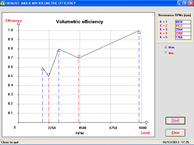The height and width of the screenshot is (145, 194).
Task: Click the 4500 x-axis value
Action: pyautogui.click(x=82, y=128)
